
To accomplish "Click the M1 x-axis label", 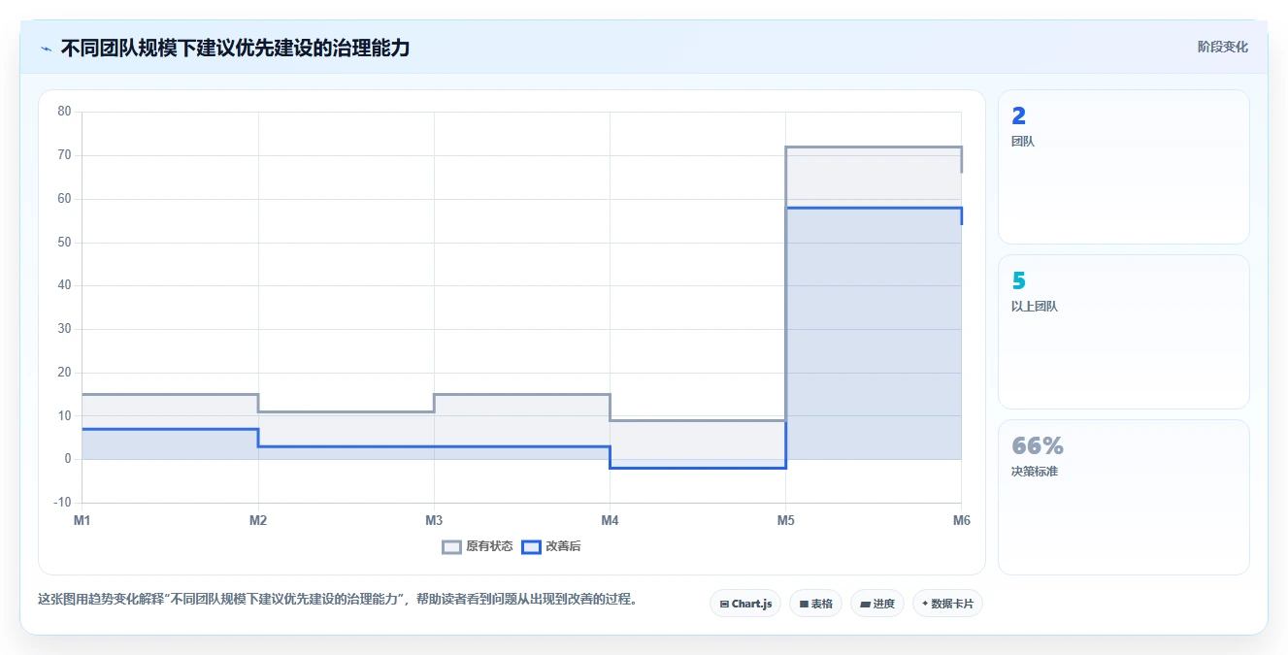I will (83, 521).
